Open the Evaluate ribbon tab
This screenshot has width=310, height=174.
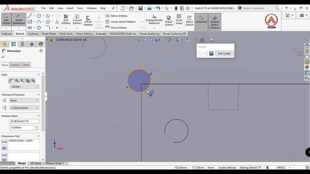click(101, 34)
